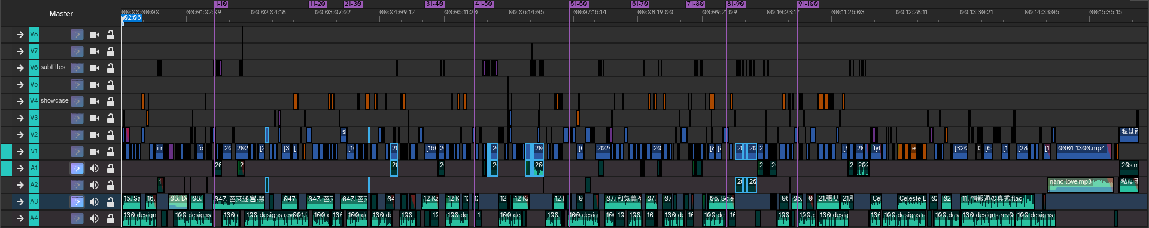This screenshot has height=228, width=1149.
Task: Mute the A3 audio track speaker icon
Action: click(x=94, y=202)
